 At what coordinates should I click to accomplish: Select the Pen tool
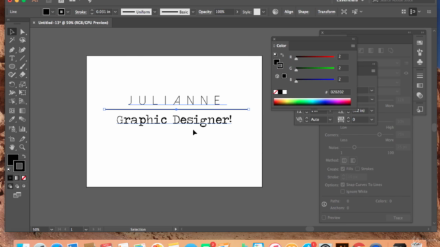pos(12,50)
